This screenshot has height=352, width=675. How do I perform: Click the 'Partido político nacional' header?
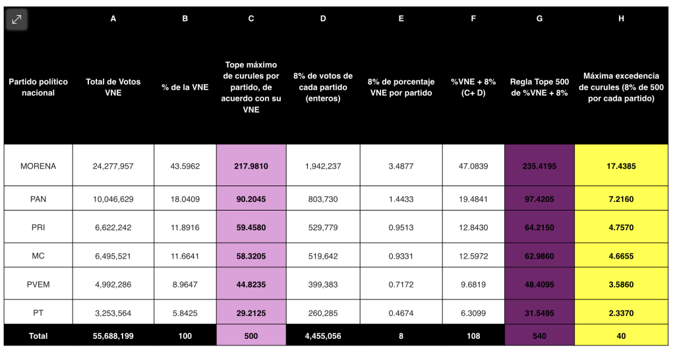38,88
